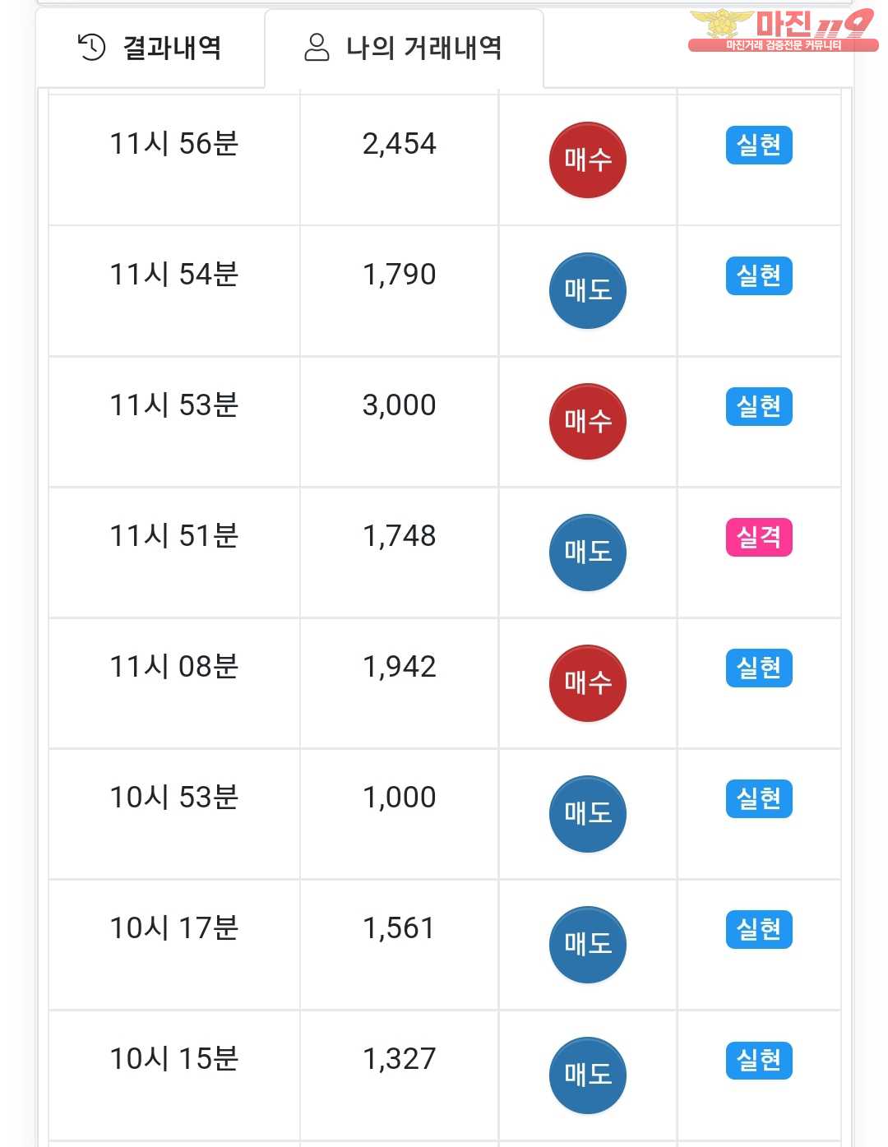The height and width of the screenshot is (1147, 888).
Task: Switch to 나의 거래내역 tab
Action: 404,48
